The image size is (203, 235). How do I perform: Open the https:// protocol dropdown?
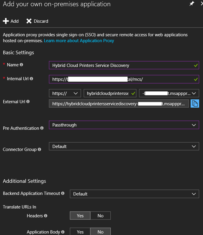click(65, 93)
